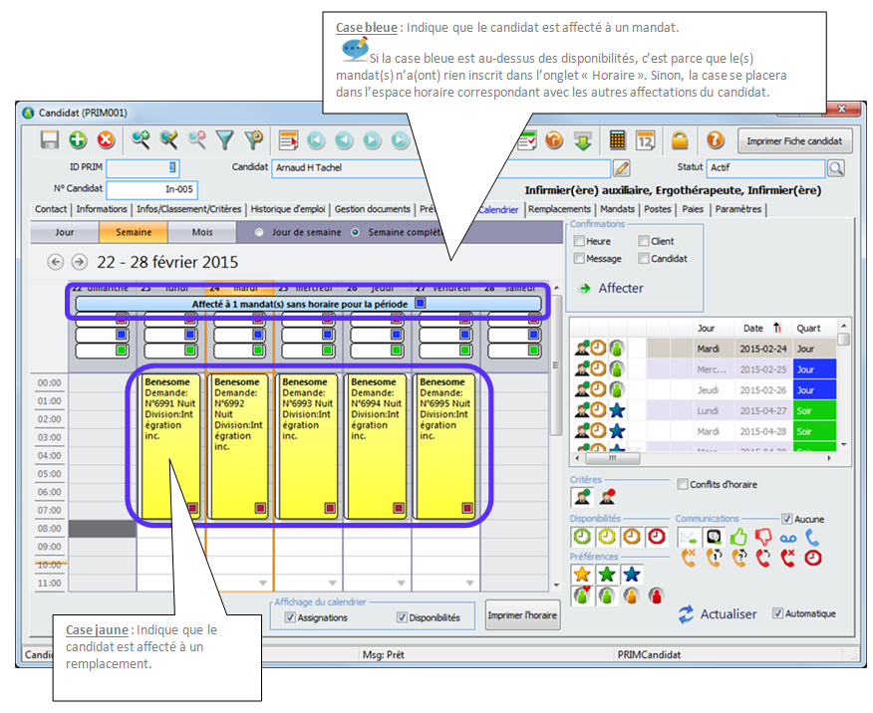The image size is (873, 713).
Task: Click the green plus Add icon
Action: (x=78, y=140)
